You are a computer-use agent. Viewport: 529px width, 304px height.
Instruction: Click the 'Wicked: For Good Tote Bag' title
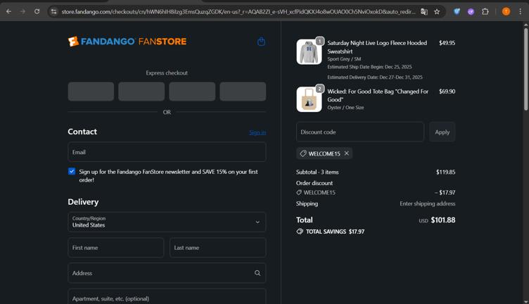coord(378,96)
